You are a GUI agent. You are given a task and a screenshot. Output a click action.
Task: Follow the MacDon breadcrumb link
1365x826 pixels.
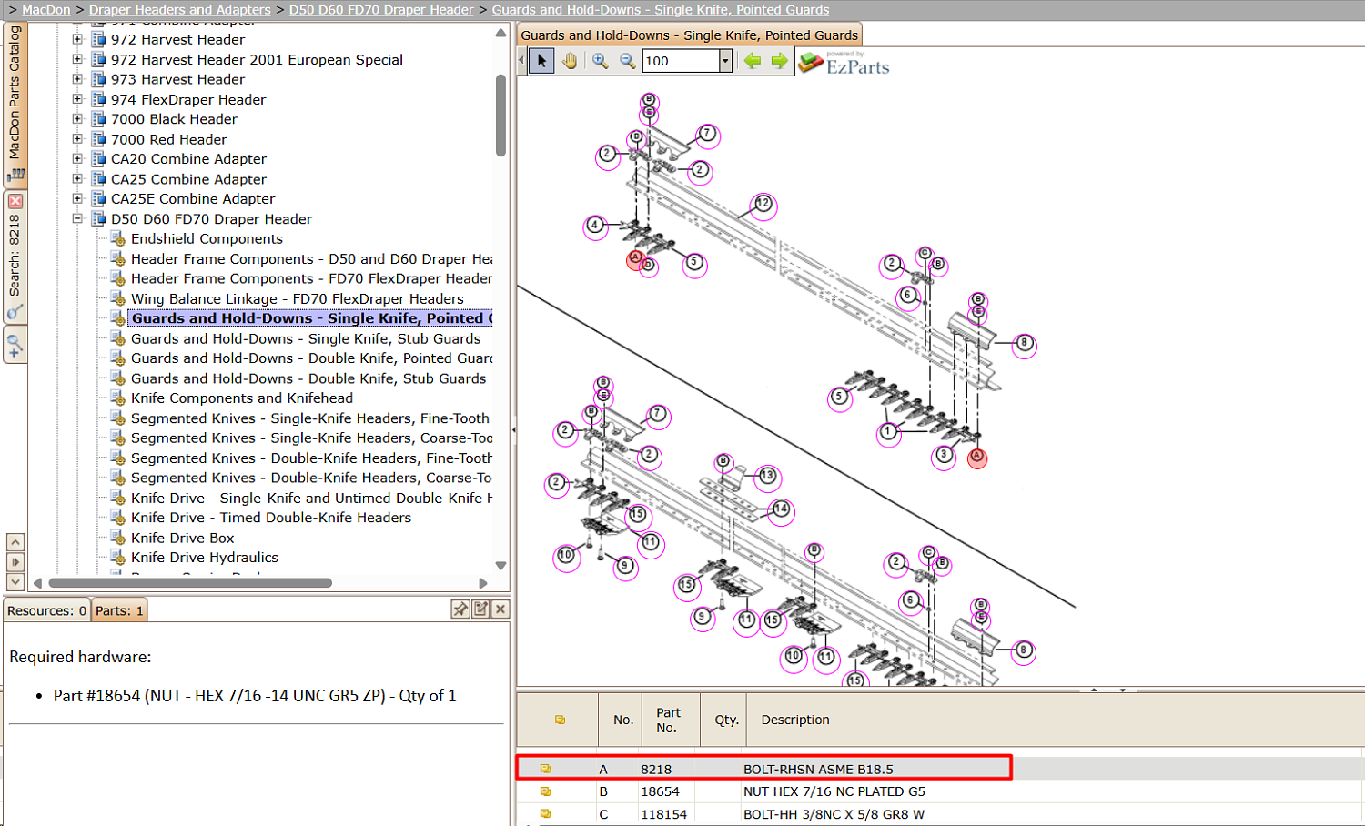tap(46, 10)
